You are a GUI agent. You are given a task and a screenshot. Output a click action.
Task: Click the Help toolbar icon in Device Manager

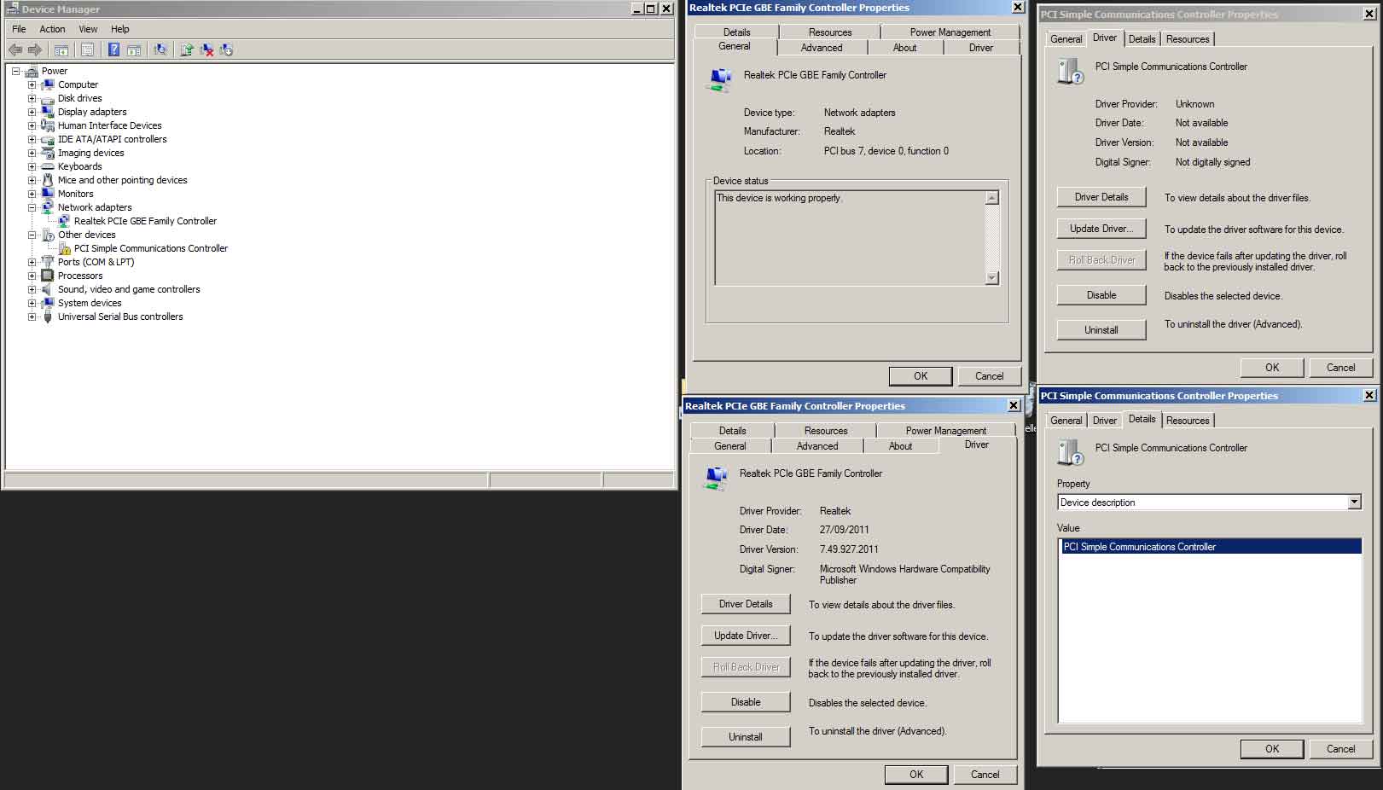tap(113, 49)
